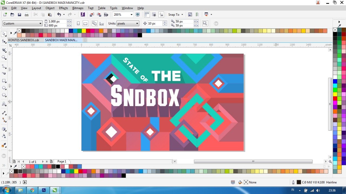346x194 pixels.
Task: Pick yellow swatch in top palette
Action: tap(84, 31)
